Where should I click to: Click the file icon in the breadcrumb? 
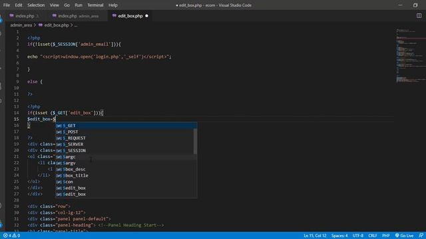(41, 25)
